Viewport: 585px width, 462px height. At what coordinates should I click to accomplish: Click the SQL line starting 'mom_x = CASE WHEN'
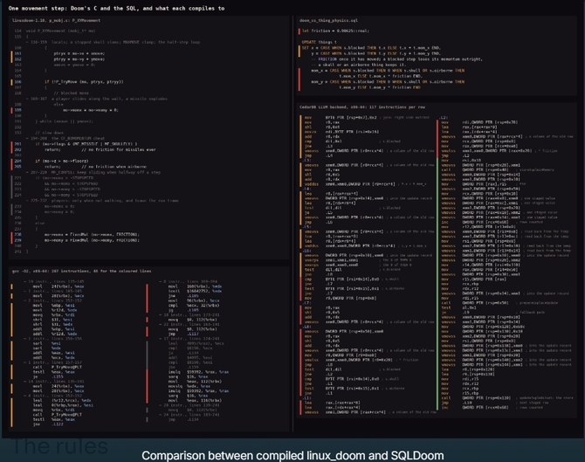(388, 71)
